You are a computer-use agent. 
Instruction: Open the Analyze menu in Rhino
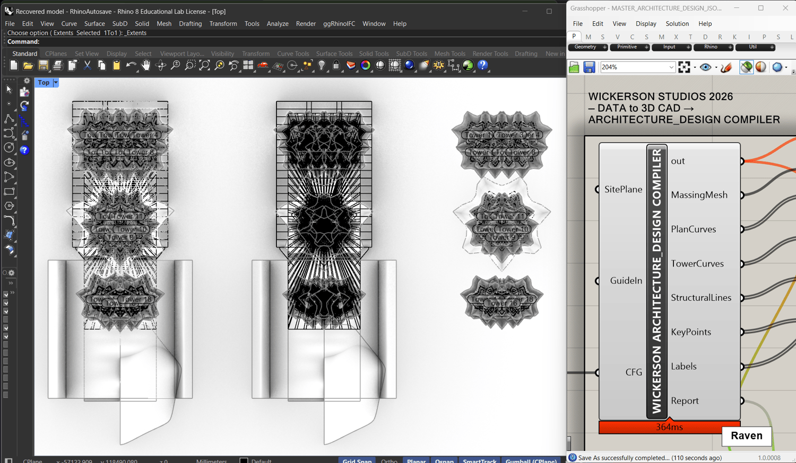coord(277,24)
